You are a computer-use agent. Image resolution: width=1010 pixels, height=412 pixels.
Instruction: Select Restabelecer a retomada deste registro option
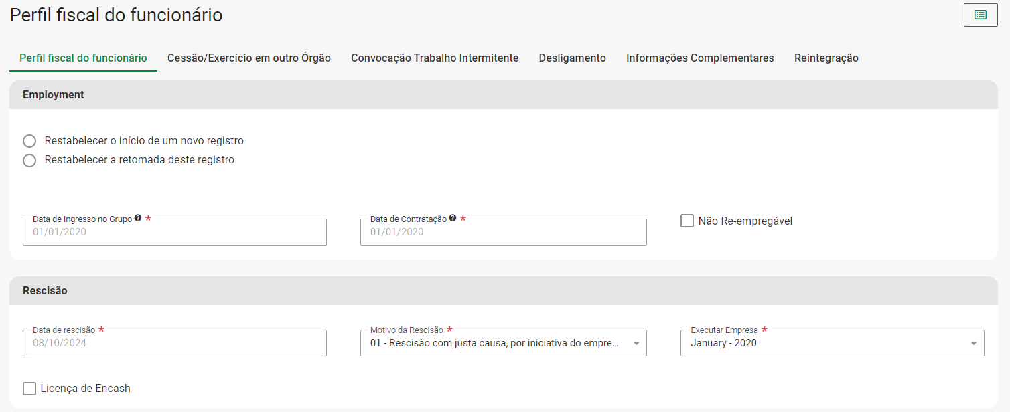(x=29, y=160)
